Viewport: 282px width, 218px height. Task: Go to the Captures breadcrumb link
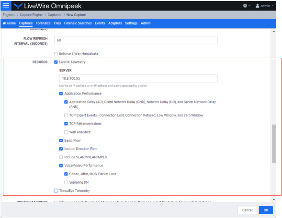(54, 15)
